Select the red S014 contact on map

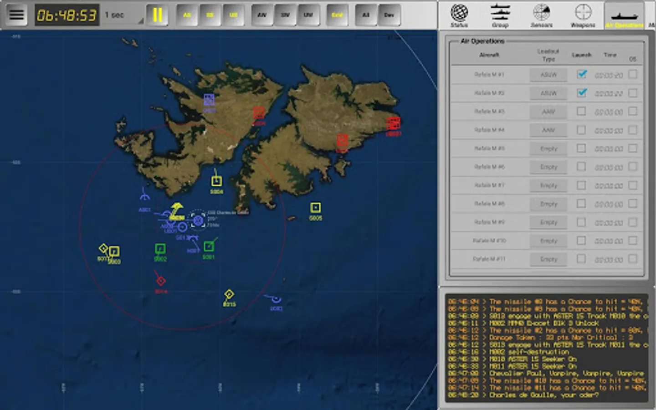coord(160,281)
